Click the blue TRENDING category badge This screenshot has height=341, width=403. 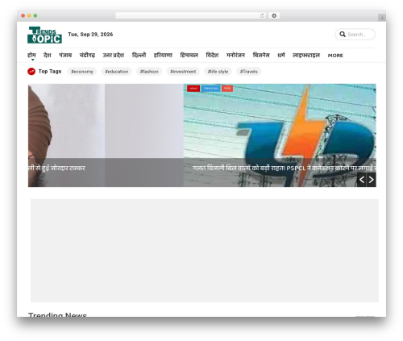pyautogui.click(x=211, y=89)
